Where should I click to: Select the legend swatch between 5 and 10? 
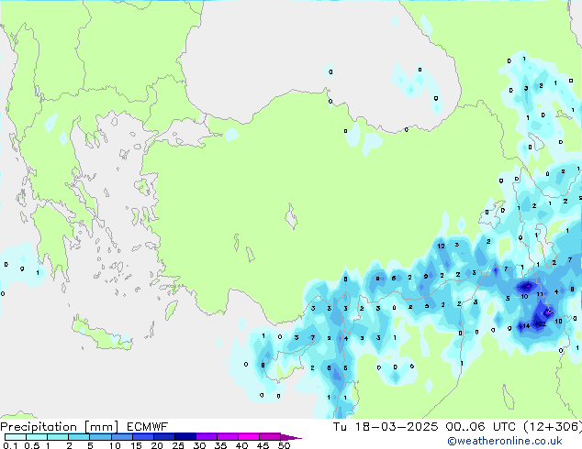pyautogui.click(x=100, y=437)
